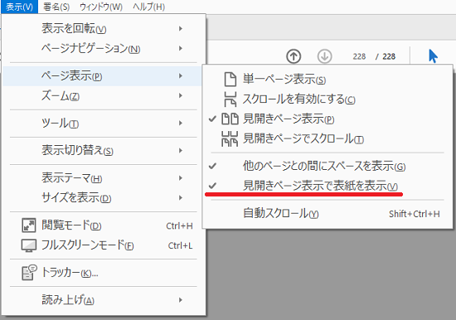Toggle 他のページとの間にスペースを表示
Viewport: 456px width, 320px height.
327,166
